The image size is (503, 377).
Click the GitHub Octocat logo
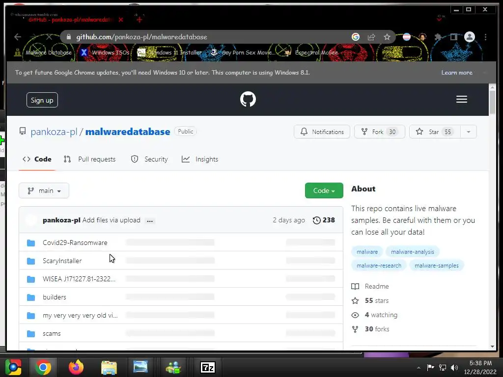pos(248,99)
